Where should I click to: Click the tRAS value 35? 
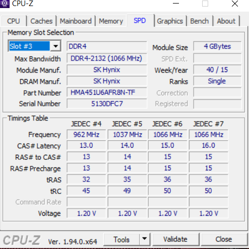[128, 179]
